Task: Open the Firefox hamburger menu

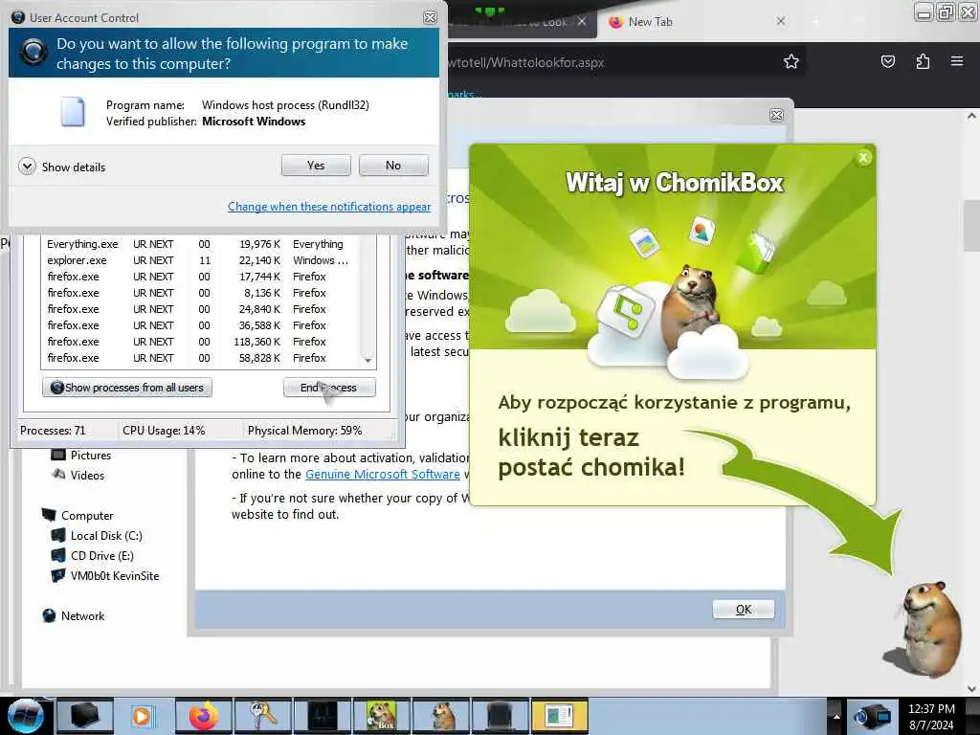Action: coord(957,61)
